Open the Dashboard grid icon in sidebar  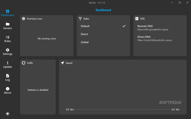point(8,11)
